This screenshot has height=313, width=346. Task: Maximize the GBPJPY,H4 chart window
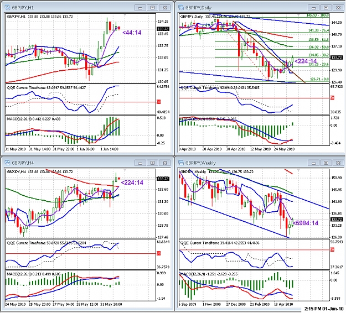pos(152,163)
